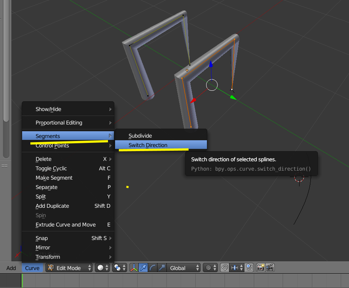Open the Global orientation dropdown
This screenshot has width=349, height=288.
[x=183, y=268]
